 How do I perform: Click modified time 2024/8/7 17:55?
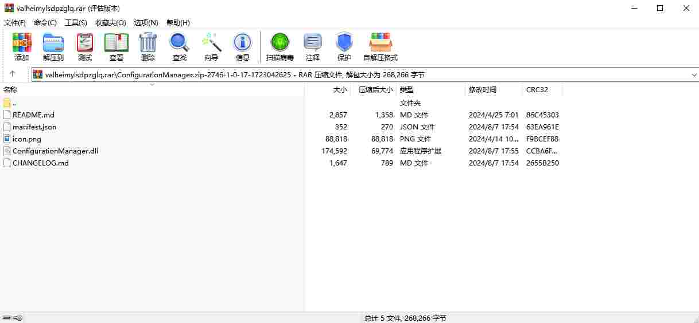pyautogui.click(x=494, y=151)
